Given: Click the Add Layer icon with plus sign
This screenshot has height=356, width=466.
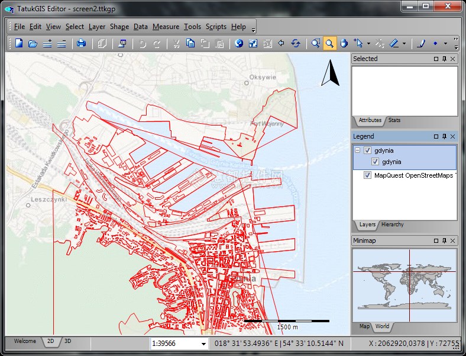Looking at the screenshot, I should coord(47,44).
